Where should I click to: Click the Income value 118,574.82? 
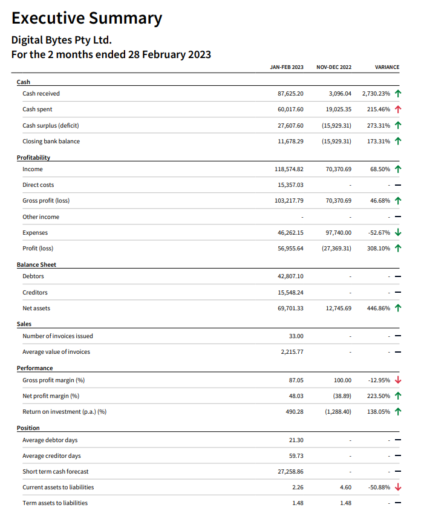289,169
